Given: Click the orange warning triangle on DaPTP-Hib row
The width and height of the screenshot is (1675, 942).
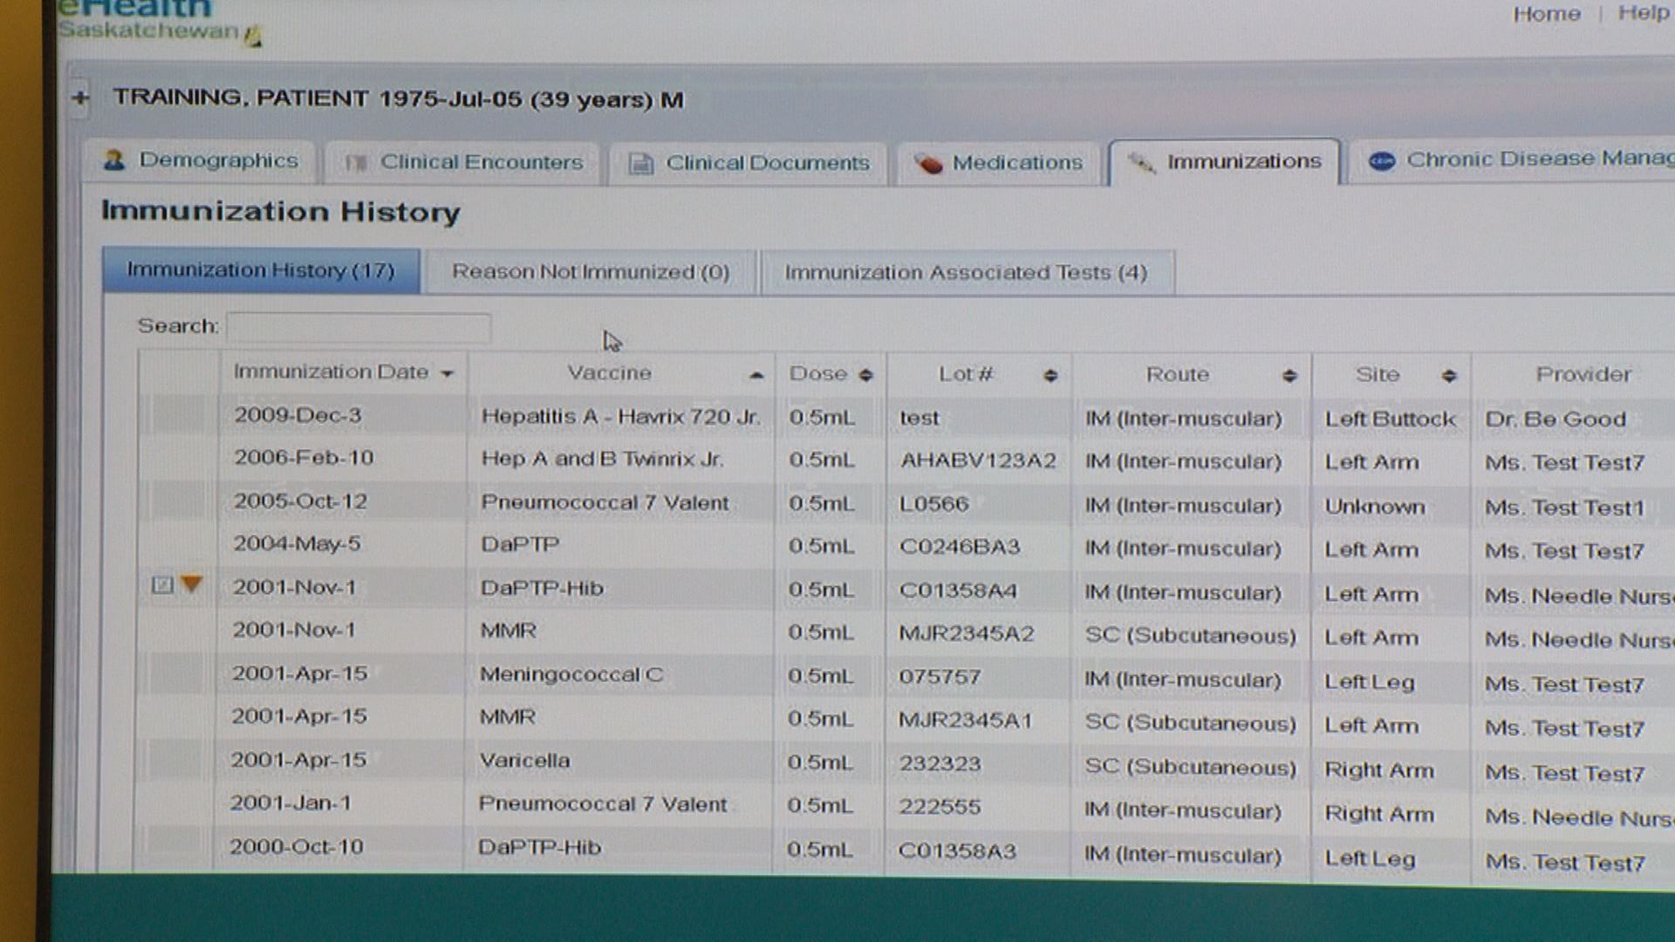Looking at the screenshot, I should coord(191,584).
